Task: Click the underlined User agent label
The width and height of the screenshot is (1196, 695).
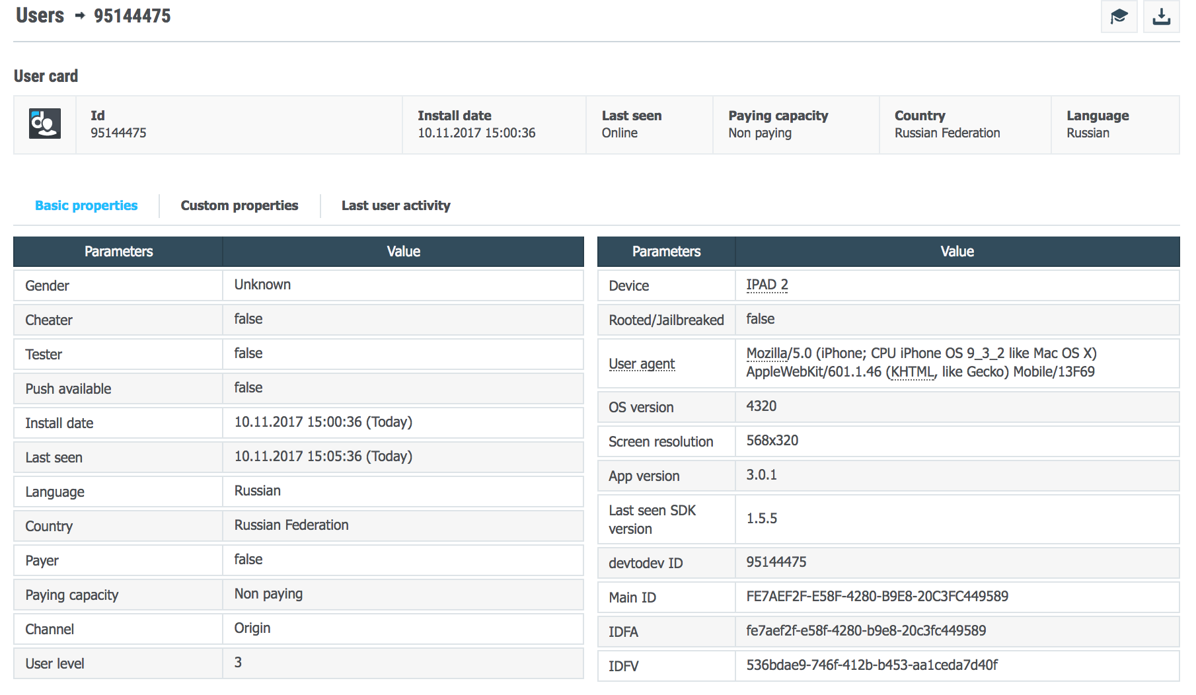Action: coord(641,364)
